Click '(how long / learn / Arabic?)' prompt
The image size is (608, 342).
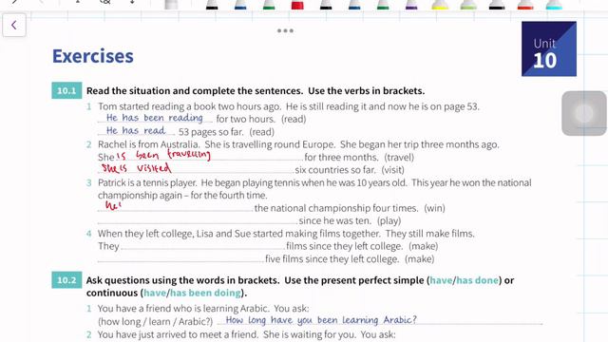pyautogui.click(x=156, y=321)
